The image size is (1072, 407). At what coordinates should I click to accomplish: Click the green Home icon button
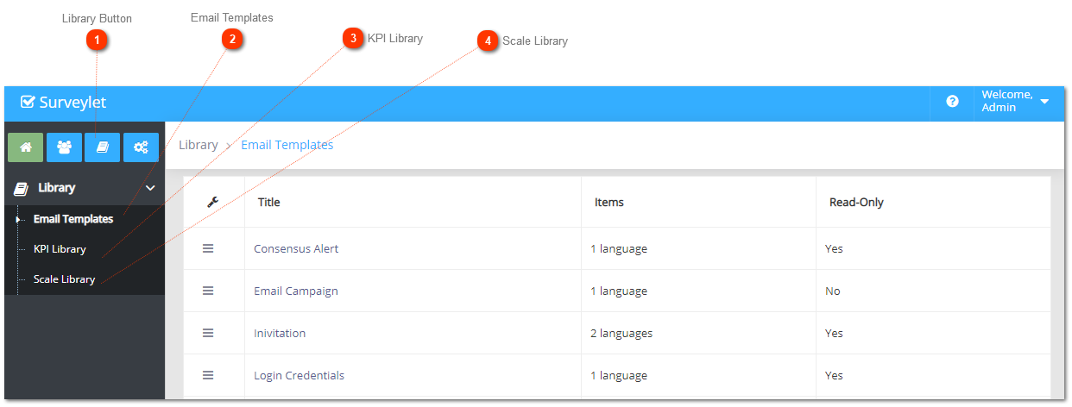tap(25, 147)
